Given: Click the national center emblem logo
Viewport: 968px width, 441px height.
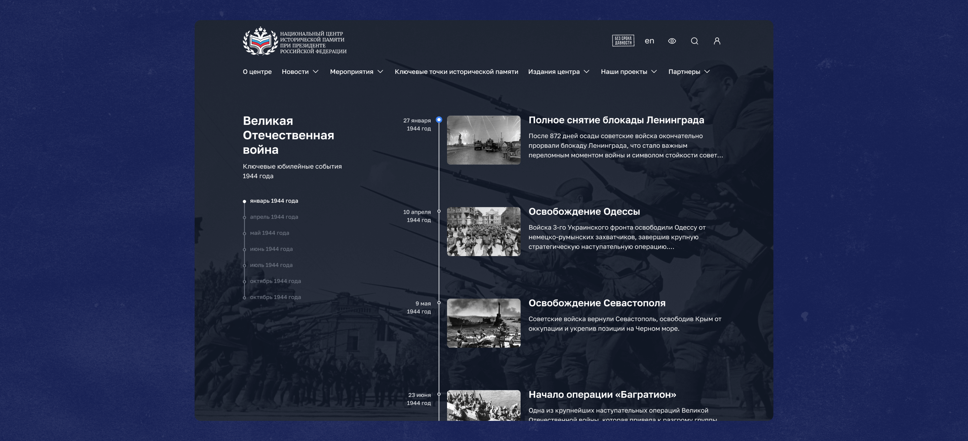Looking at the screenshot, I should click(260, 41).
